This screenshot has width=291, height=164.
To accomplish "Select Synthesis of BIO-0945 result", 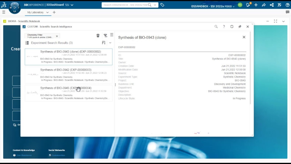I will 69,93.
